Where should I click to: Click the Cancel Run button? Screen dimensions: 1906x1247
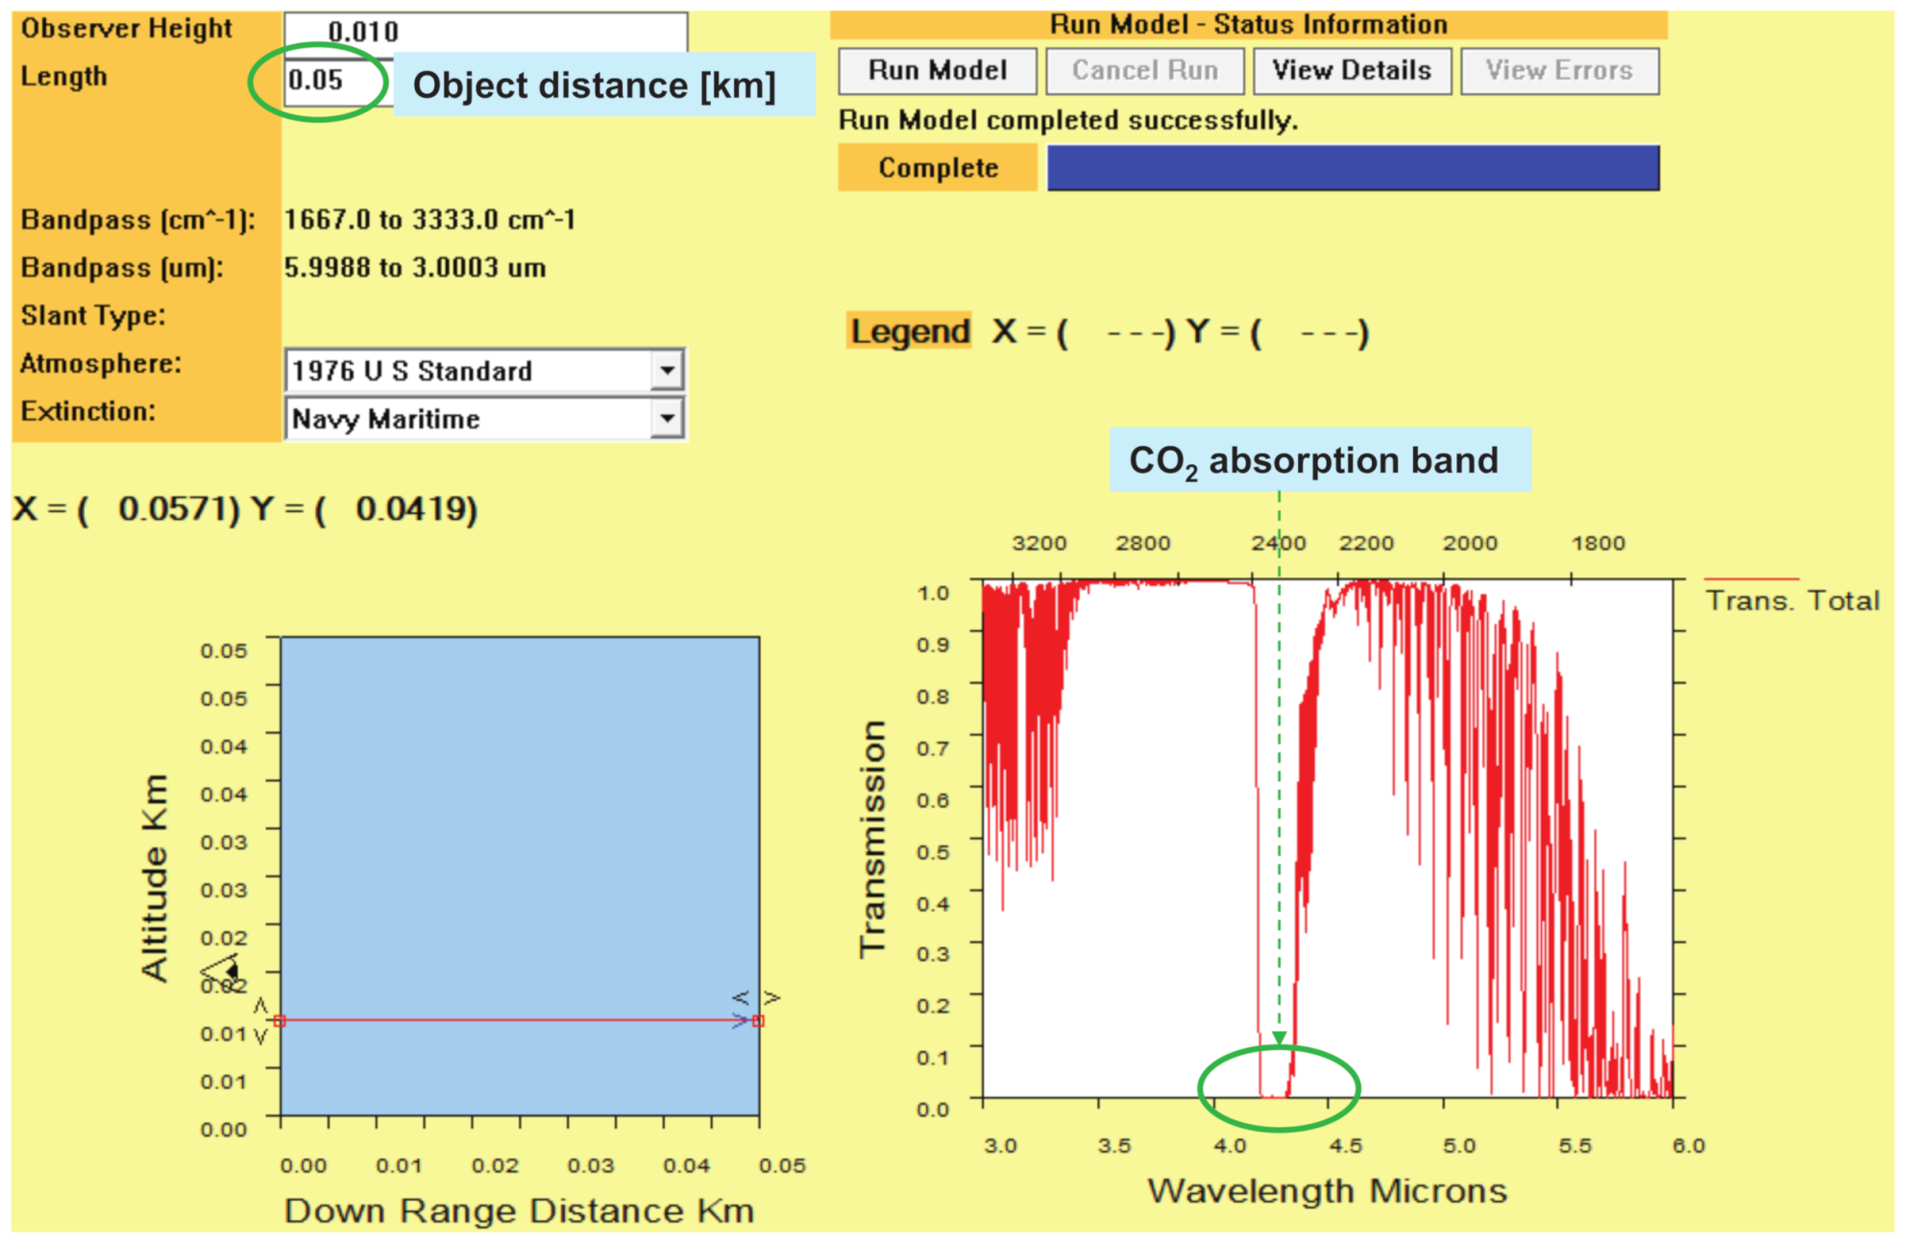coord(1144,70)
